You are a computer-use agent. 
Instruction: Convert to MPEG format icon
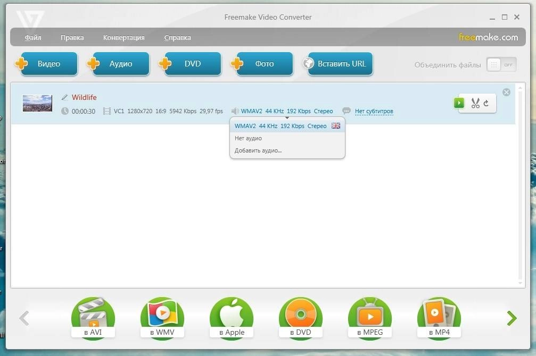(x=370, y=317)
